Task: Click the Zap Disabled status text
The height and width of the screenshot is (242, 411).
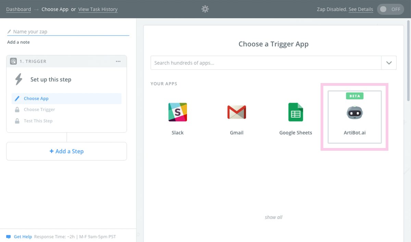Action: tap(332, 9)
